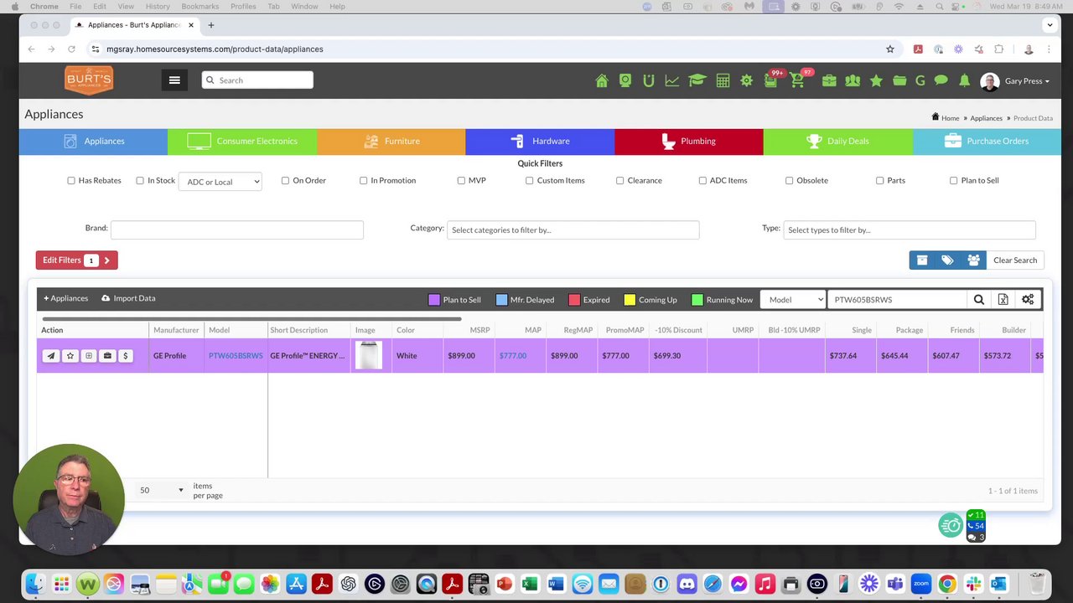Open the line chart analytics icon
This screenshot has width=1073, height=603.
(x=672, y=80)
